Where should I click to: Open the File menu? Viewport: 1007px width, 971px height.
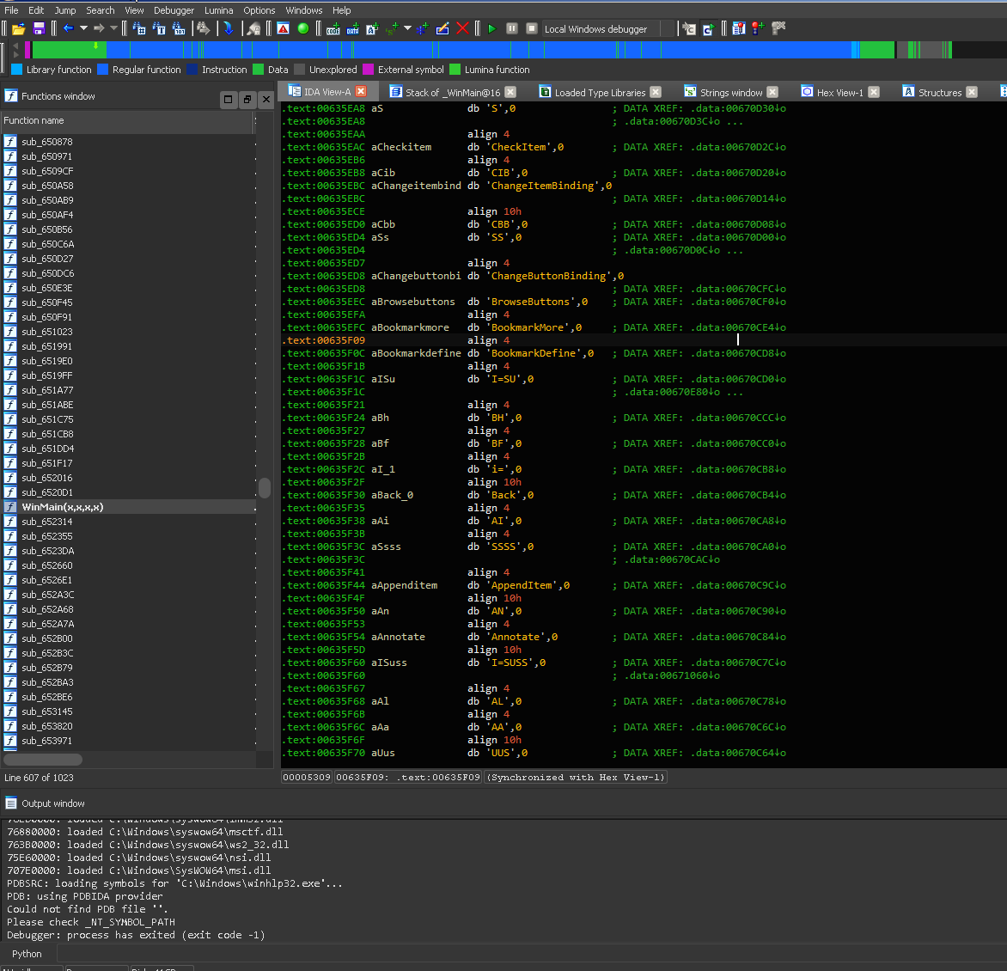(x=11, y=10)
